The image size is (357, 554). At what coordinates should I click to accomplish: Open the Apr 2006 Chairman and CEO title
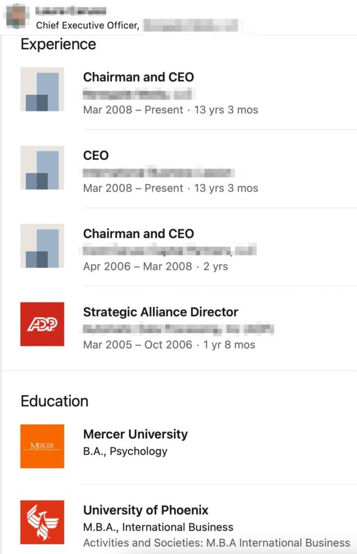138,234
